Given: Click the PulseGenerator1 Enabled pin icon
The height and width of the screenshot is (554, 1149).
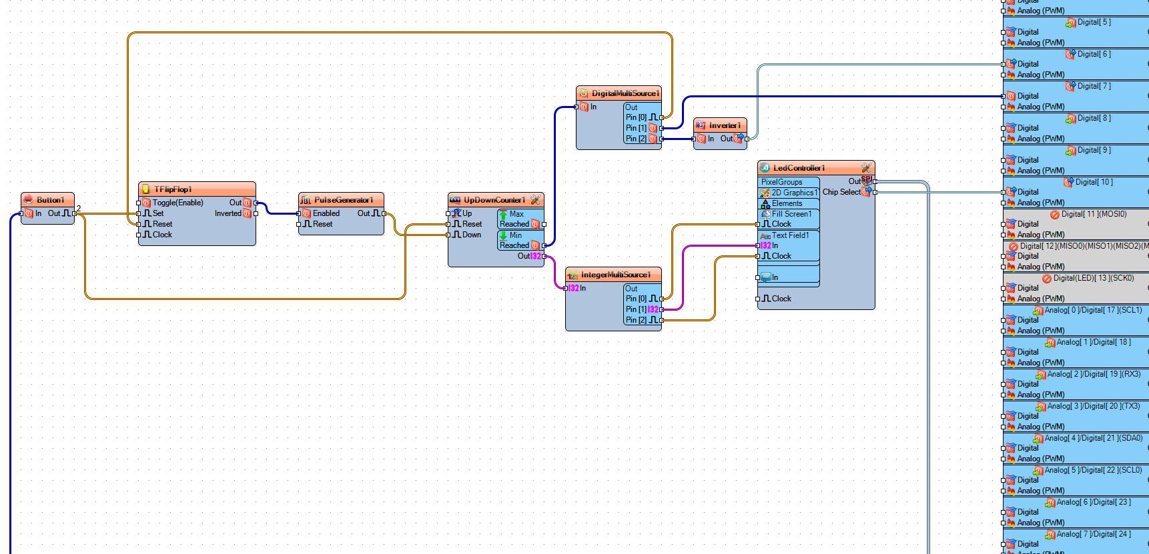Looking at the screenshot, I should [x=306, y=213].
